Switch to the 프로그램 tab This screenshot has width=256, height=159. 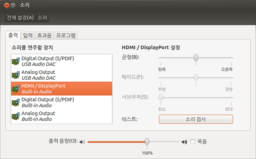(x=66, y=35)
